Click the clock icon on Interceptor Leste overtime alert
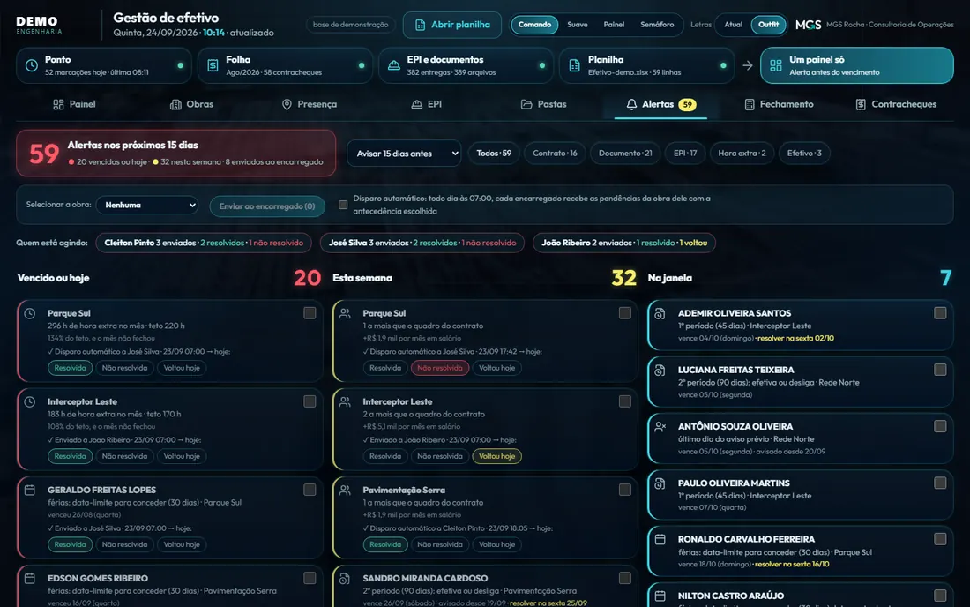The height and width of the screenshot is (607, 970). (x=30, y=402)
